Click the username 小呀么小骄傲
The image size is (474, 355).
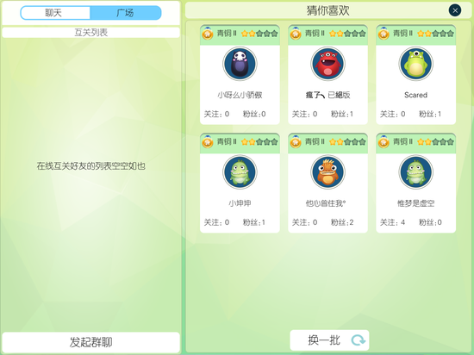point(240,95)
